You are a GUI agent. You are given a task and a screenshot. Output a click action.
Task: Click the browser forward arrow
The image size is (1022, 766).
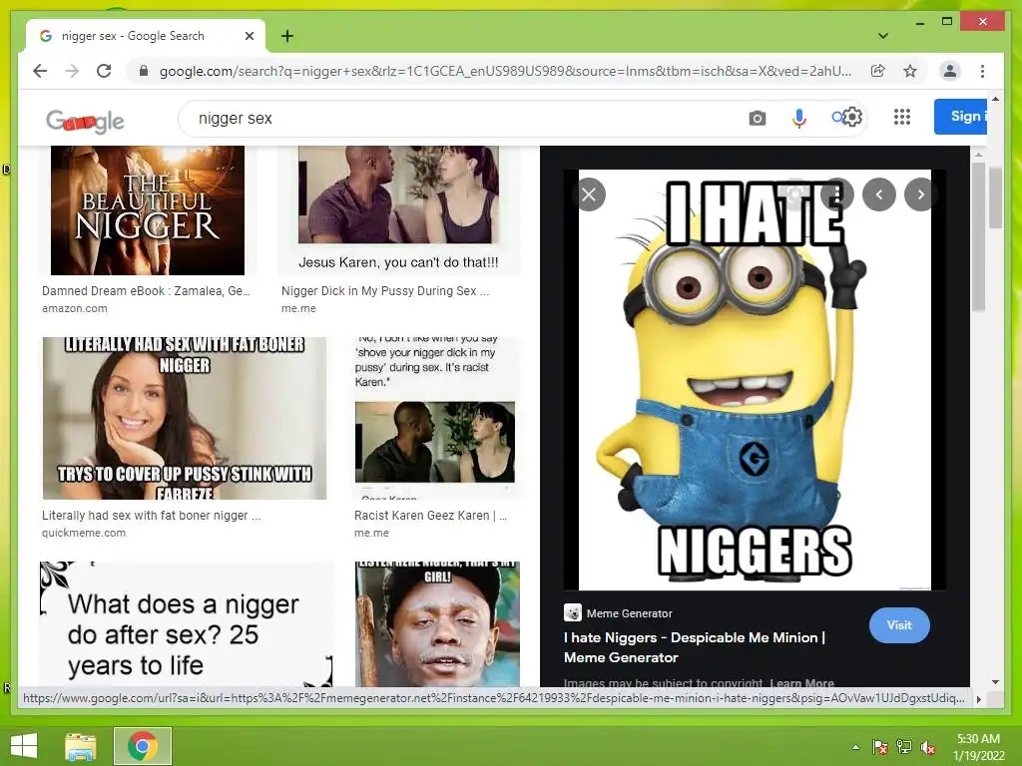click(72, 71)
